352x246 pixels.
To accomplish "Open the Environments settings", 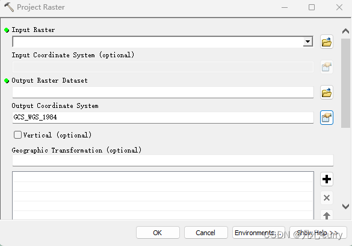I will click(x=259, y=233).
